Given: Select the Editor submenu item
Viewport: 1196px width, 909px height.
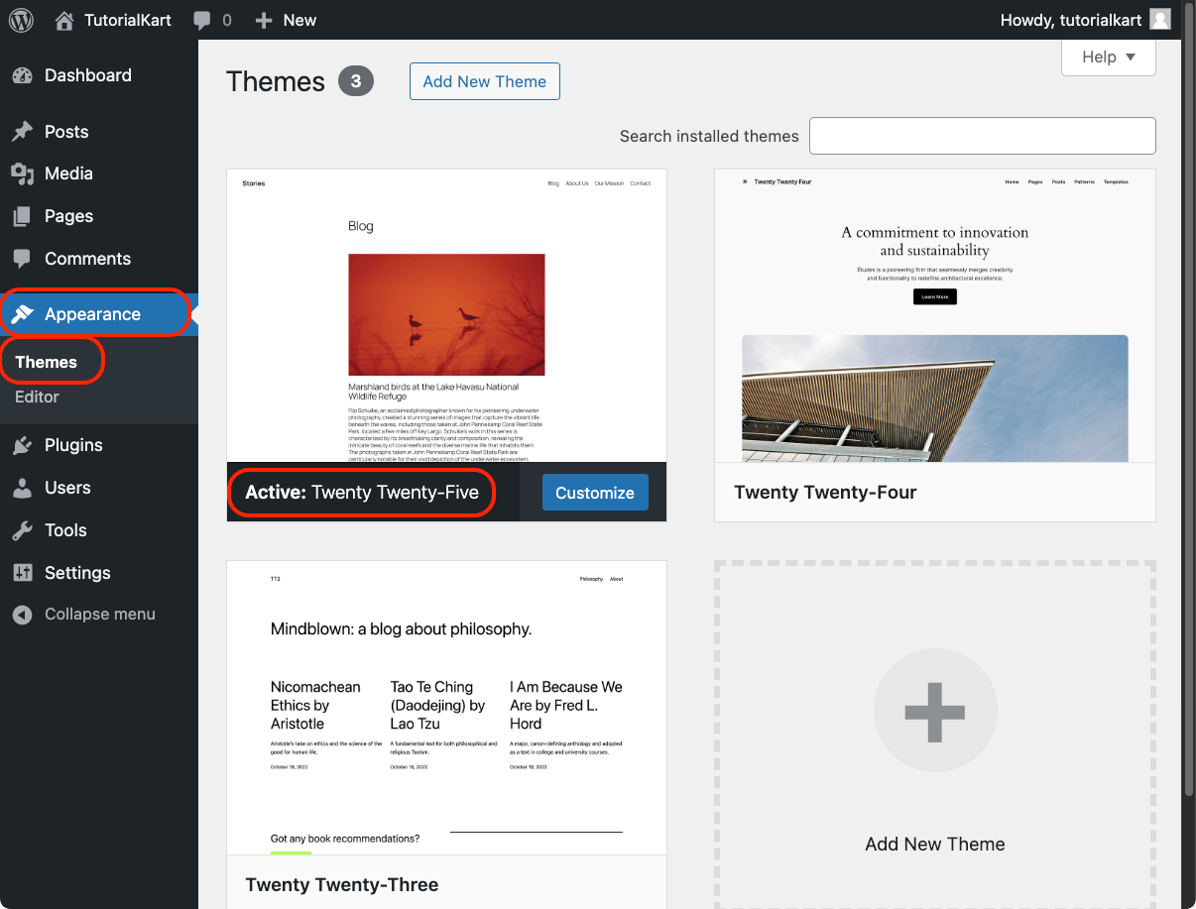Looking at the screenshot, I should coord(38,397).
